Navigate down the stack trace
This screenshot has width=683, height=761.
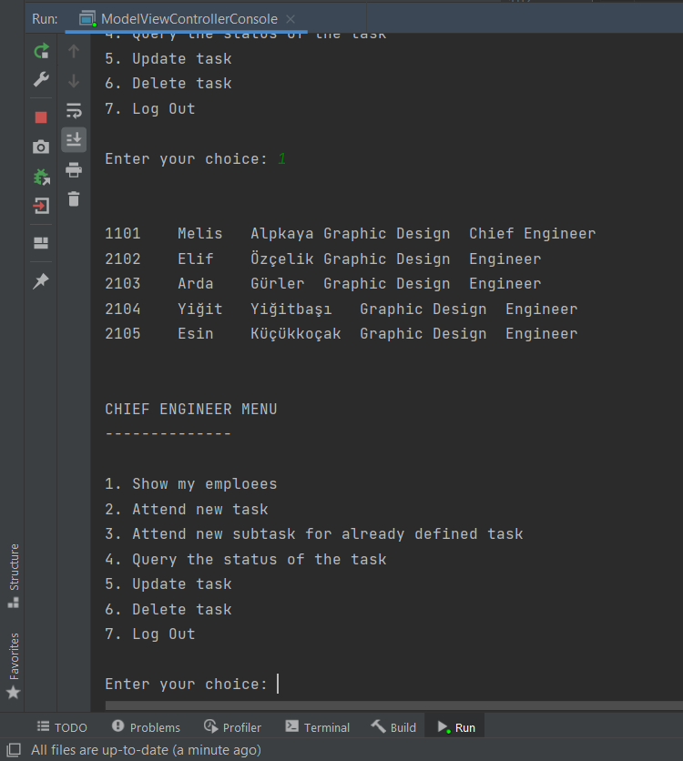pyautogui.click(x=73, y=82)
